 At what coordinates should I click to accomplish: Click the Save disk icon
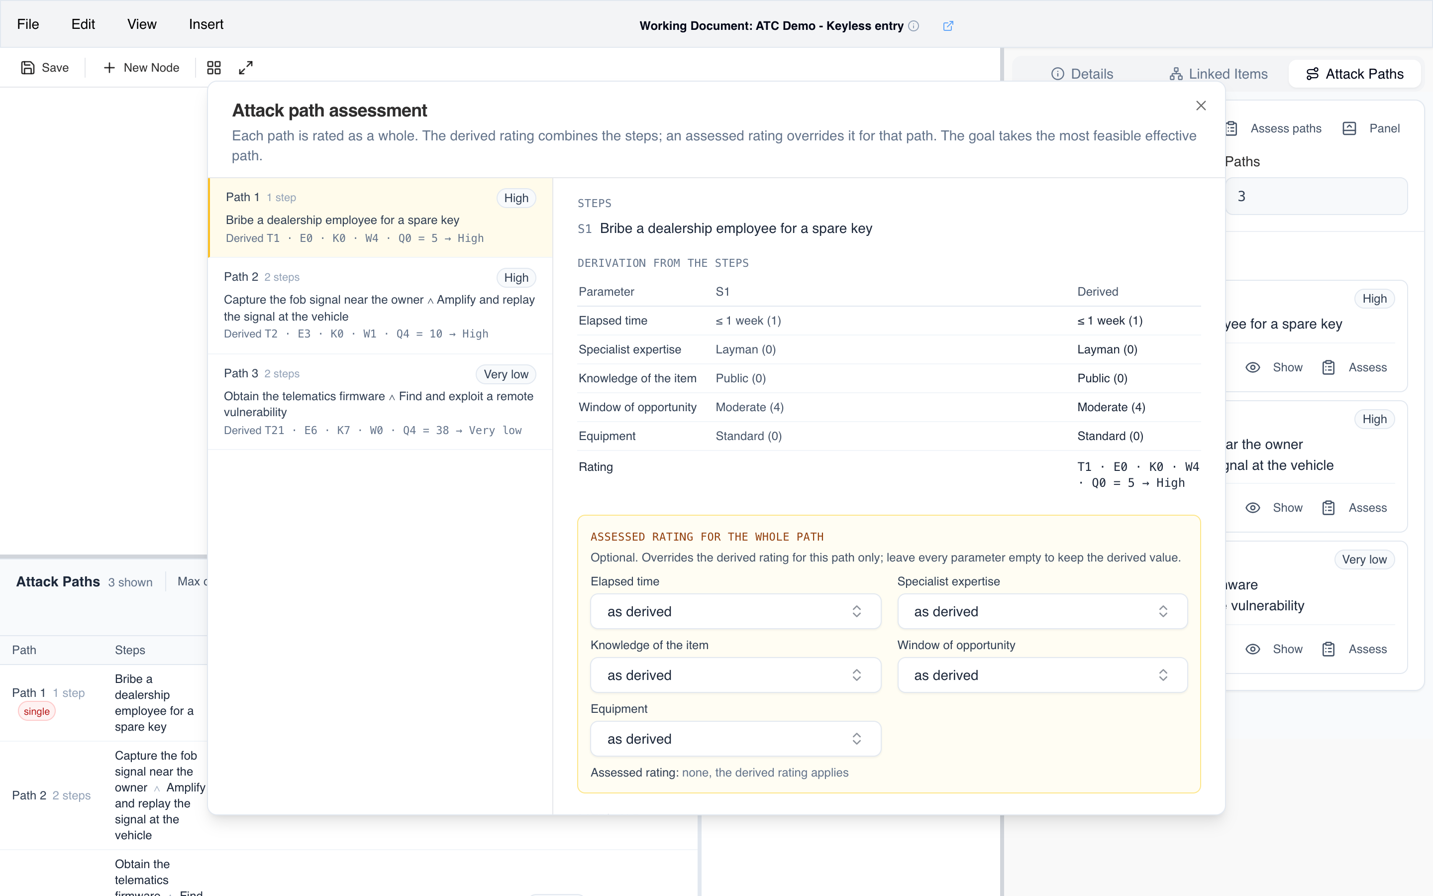[x=27, y=68]
